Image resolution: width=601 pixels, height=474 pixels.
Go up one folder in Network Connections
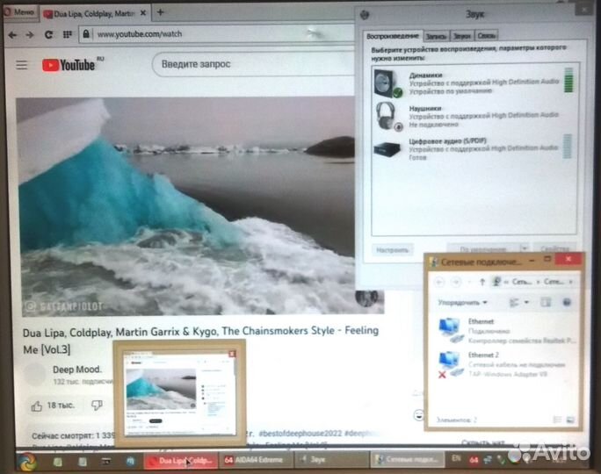pos(481,283)
